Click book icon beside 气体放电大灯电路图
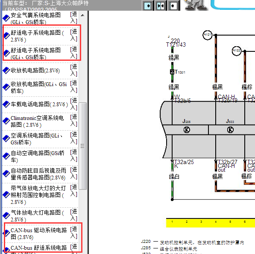The height and width of the screenshot is (254, 255). tap(6, 216)
